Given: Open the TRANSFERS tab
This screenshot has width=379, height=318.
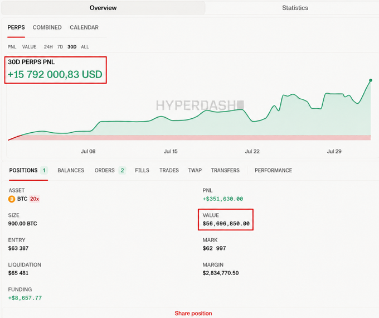Looking at the screenshot, I should coord(225,170).
